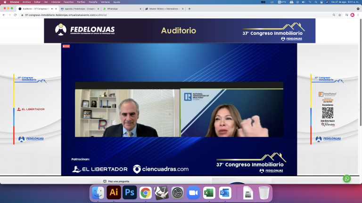Open the volume control in the menu bar
The height and width of the screenshot is (203, 362).
click(304, 2)
